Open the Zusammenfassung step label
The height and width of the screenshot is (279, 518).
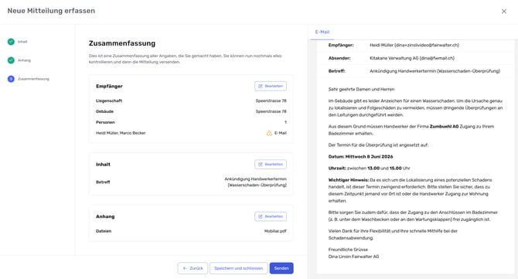point(33,79)
